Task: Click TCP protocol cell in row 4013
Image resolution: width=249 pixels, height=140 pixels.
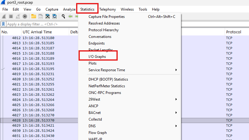Action: tap(229, 43)
